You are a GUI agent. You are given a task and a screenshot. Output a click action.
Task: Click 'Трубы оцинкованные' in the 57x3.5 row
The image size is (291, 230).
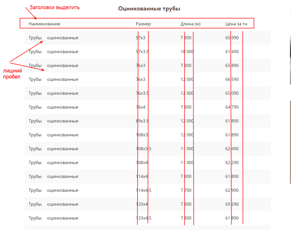[x=53, y=52]
